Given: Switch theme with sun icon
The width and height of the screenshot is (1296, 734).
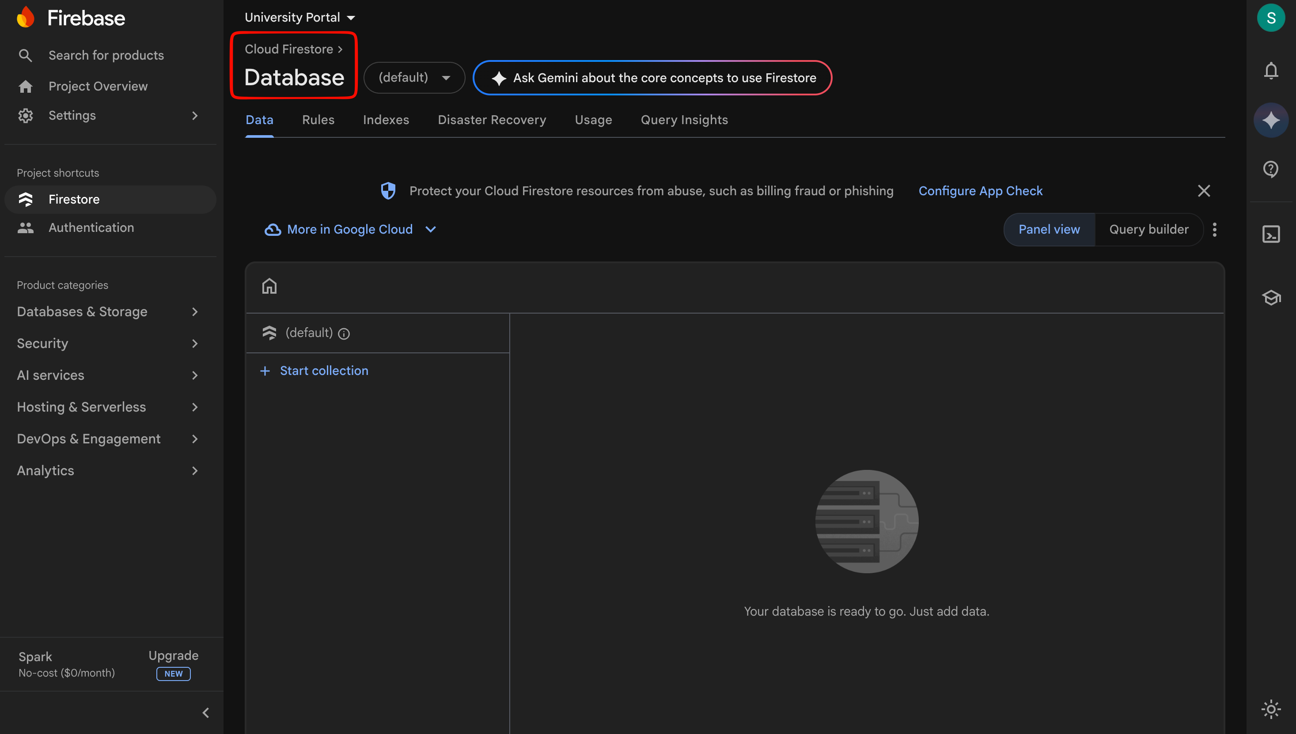Looking at the screenshot, I should coord(1271,709).
